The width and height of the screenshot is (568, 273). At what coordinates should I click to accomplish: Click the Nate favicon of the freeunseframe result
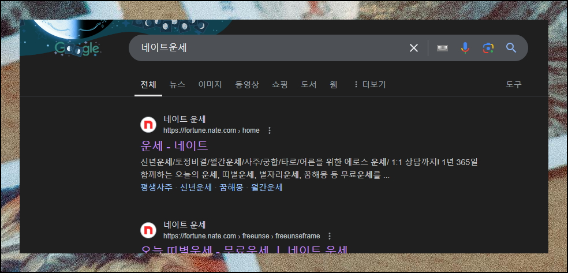pyautogui.click(x=148, y=230)
